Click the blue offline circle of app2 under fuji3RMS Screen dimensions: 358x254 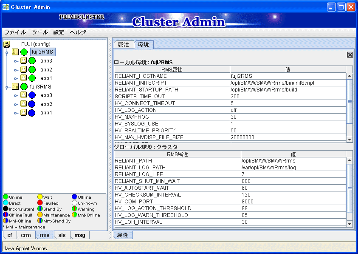32,104
